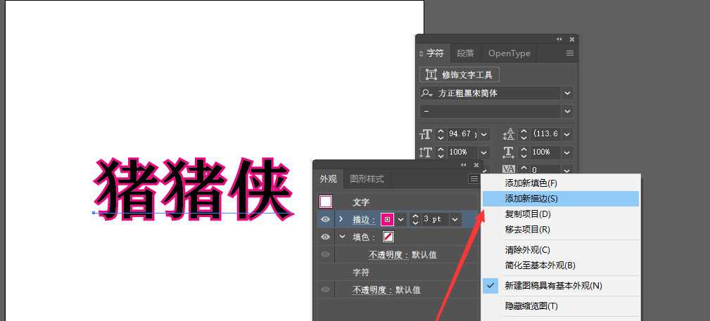Click the font name field 方正粗黑宋简体
The height and width of the screenshot is (321, 710).
coord(497,93)
